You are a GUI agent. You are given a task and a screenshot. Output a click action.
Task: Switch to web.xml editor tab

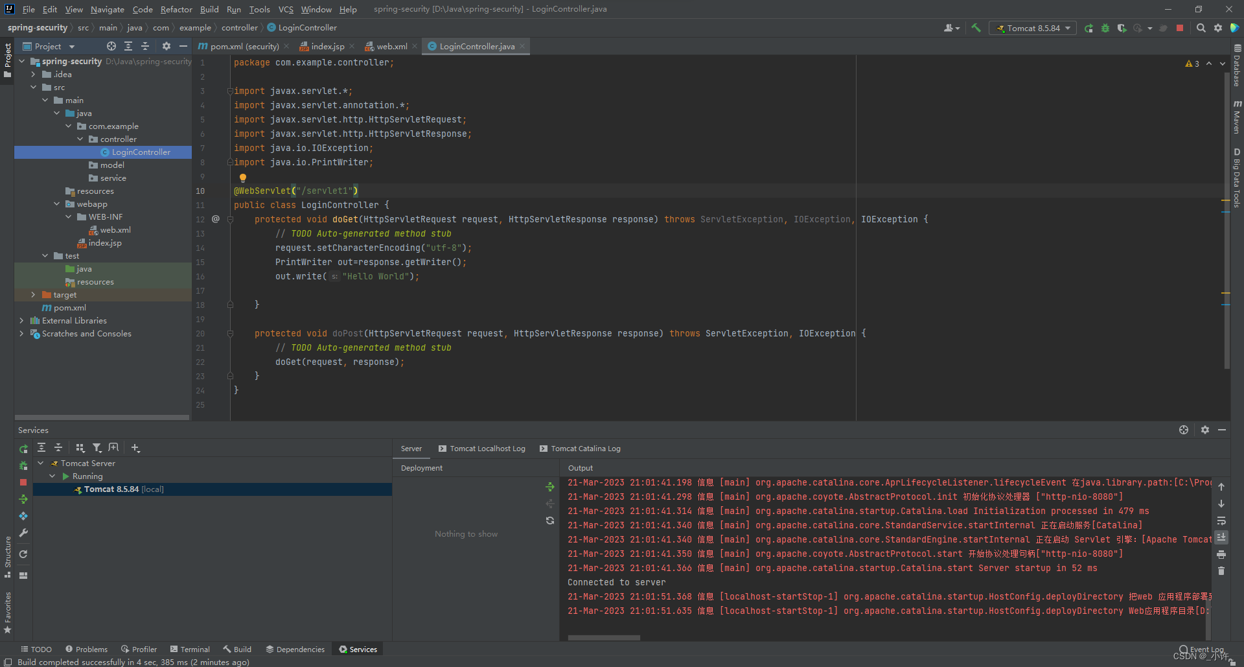pyautogui.click(x=391, y=46)
